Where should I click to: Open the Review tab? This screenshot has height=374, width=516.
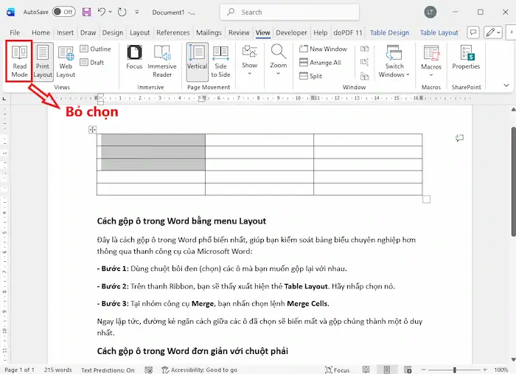pyautogui.click(x=239, y=32)
